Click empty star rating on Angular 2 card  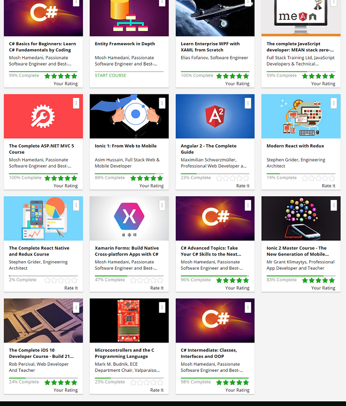pyautogui.click(x=233, y=178)
